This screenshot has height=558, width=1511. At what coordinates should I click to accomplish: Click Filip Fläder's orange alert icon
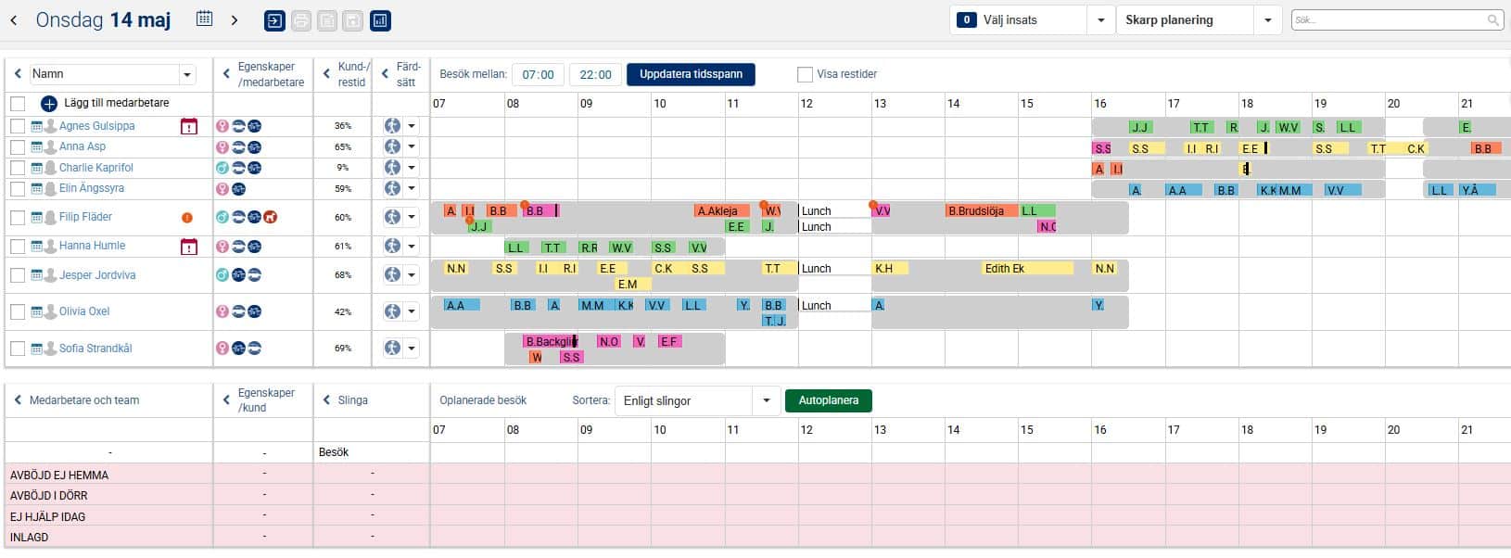coord(187,218)
